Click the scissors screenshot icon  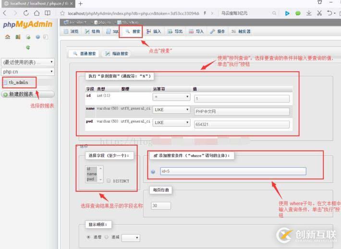(319, 13)
